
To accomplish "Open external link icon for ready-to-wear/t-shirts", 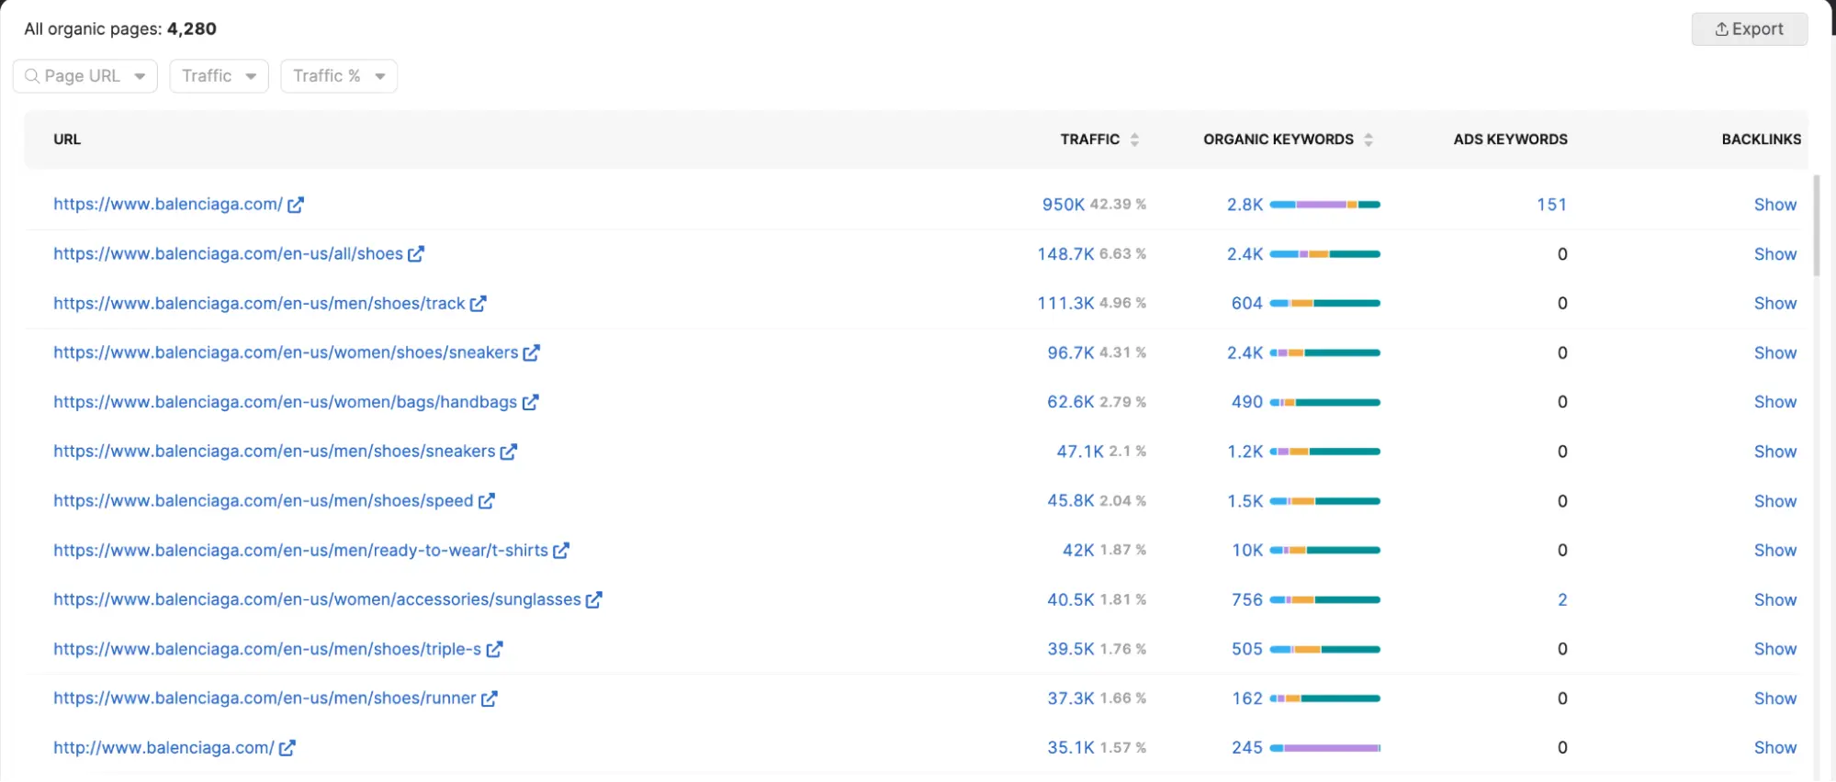I will click(x=560, y=551).
